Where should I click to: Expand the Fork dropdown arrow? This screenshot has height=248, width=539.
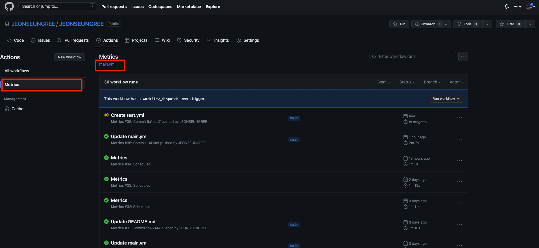pyautogui.click(x=487, y=24)
